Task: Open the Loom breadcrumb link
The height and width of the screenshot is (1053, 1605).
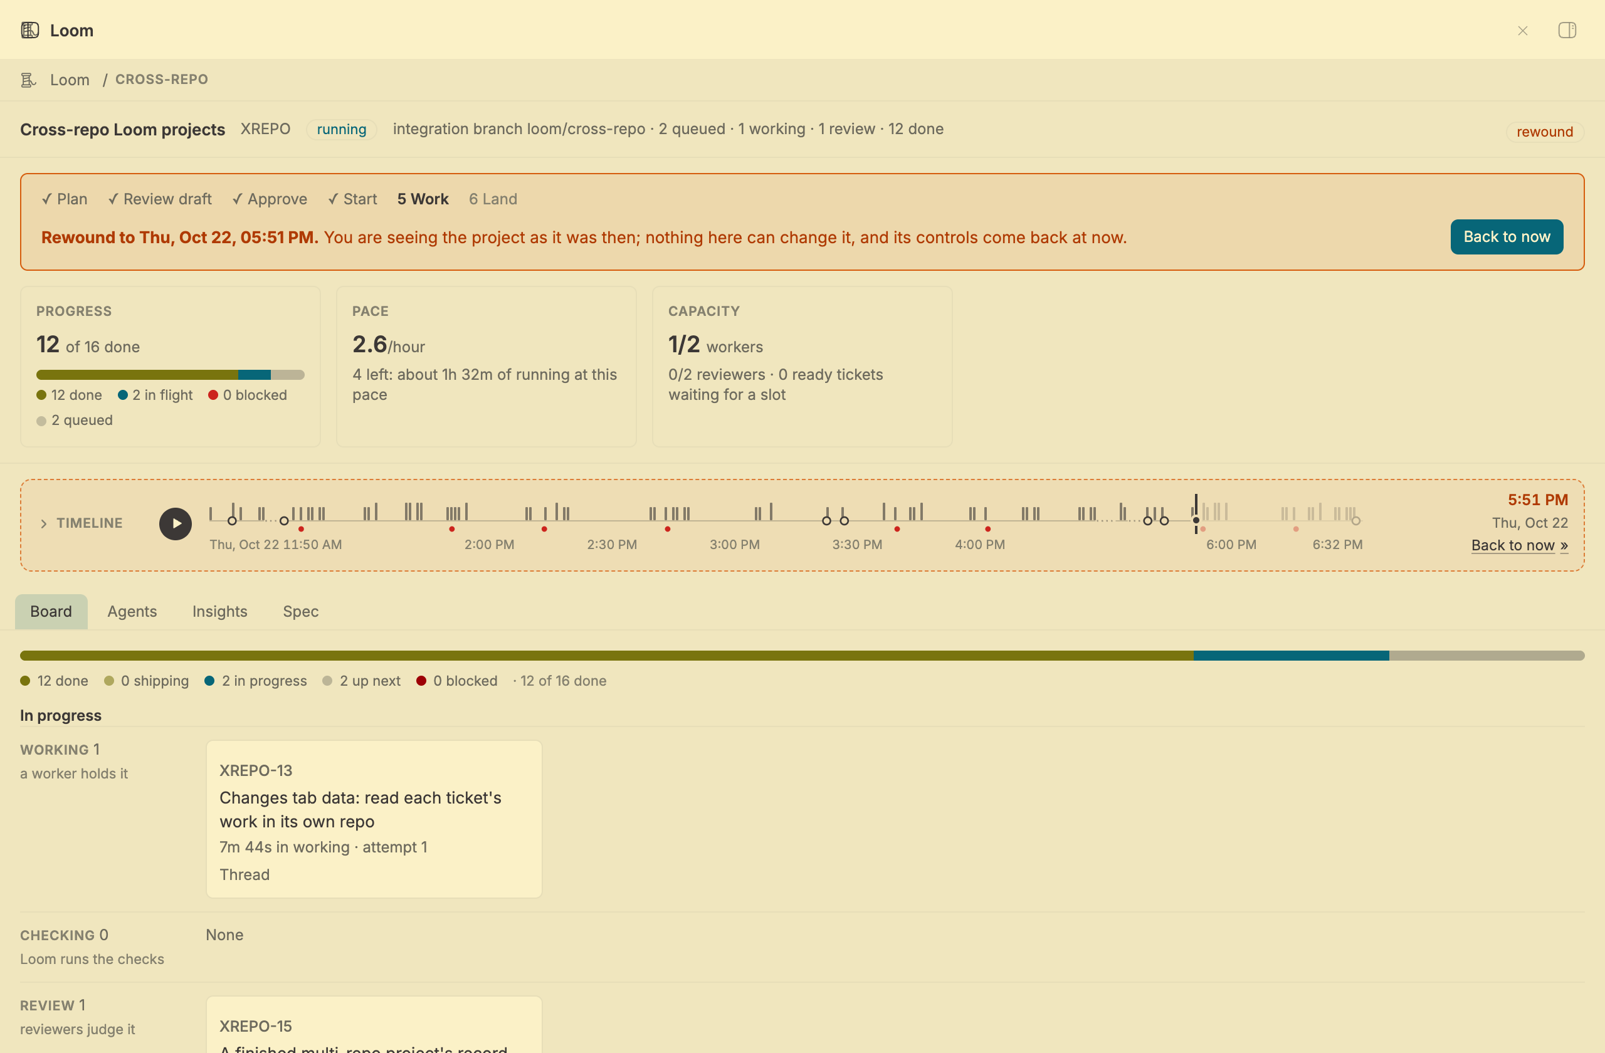Action: [x=70, y=80]
